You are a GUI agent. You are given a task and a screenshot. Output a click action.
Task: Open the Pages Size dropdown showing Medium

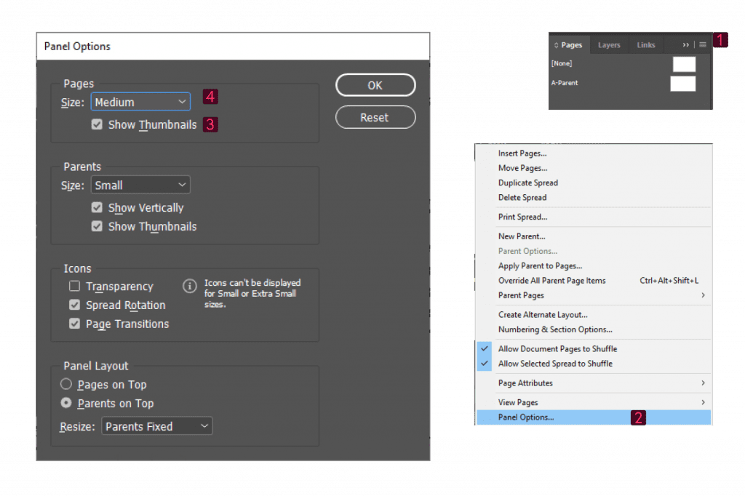pyautogui.click(x=140, y=102)
